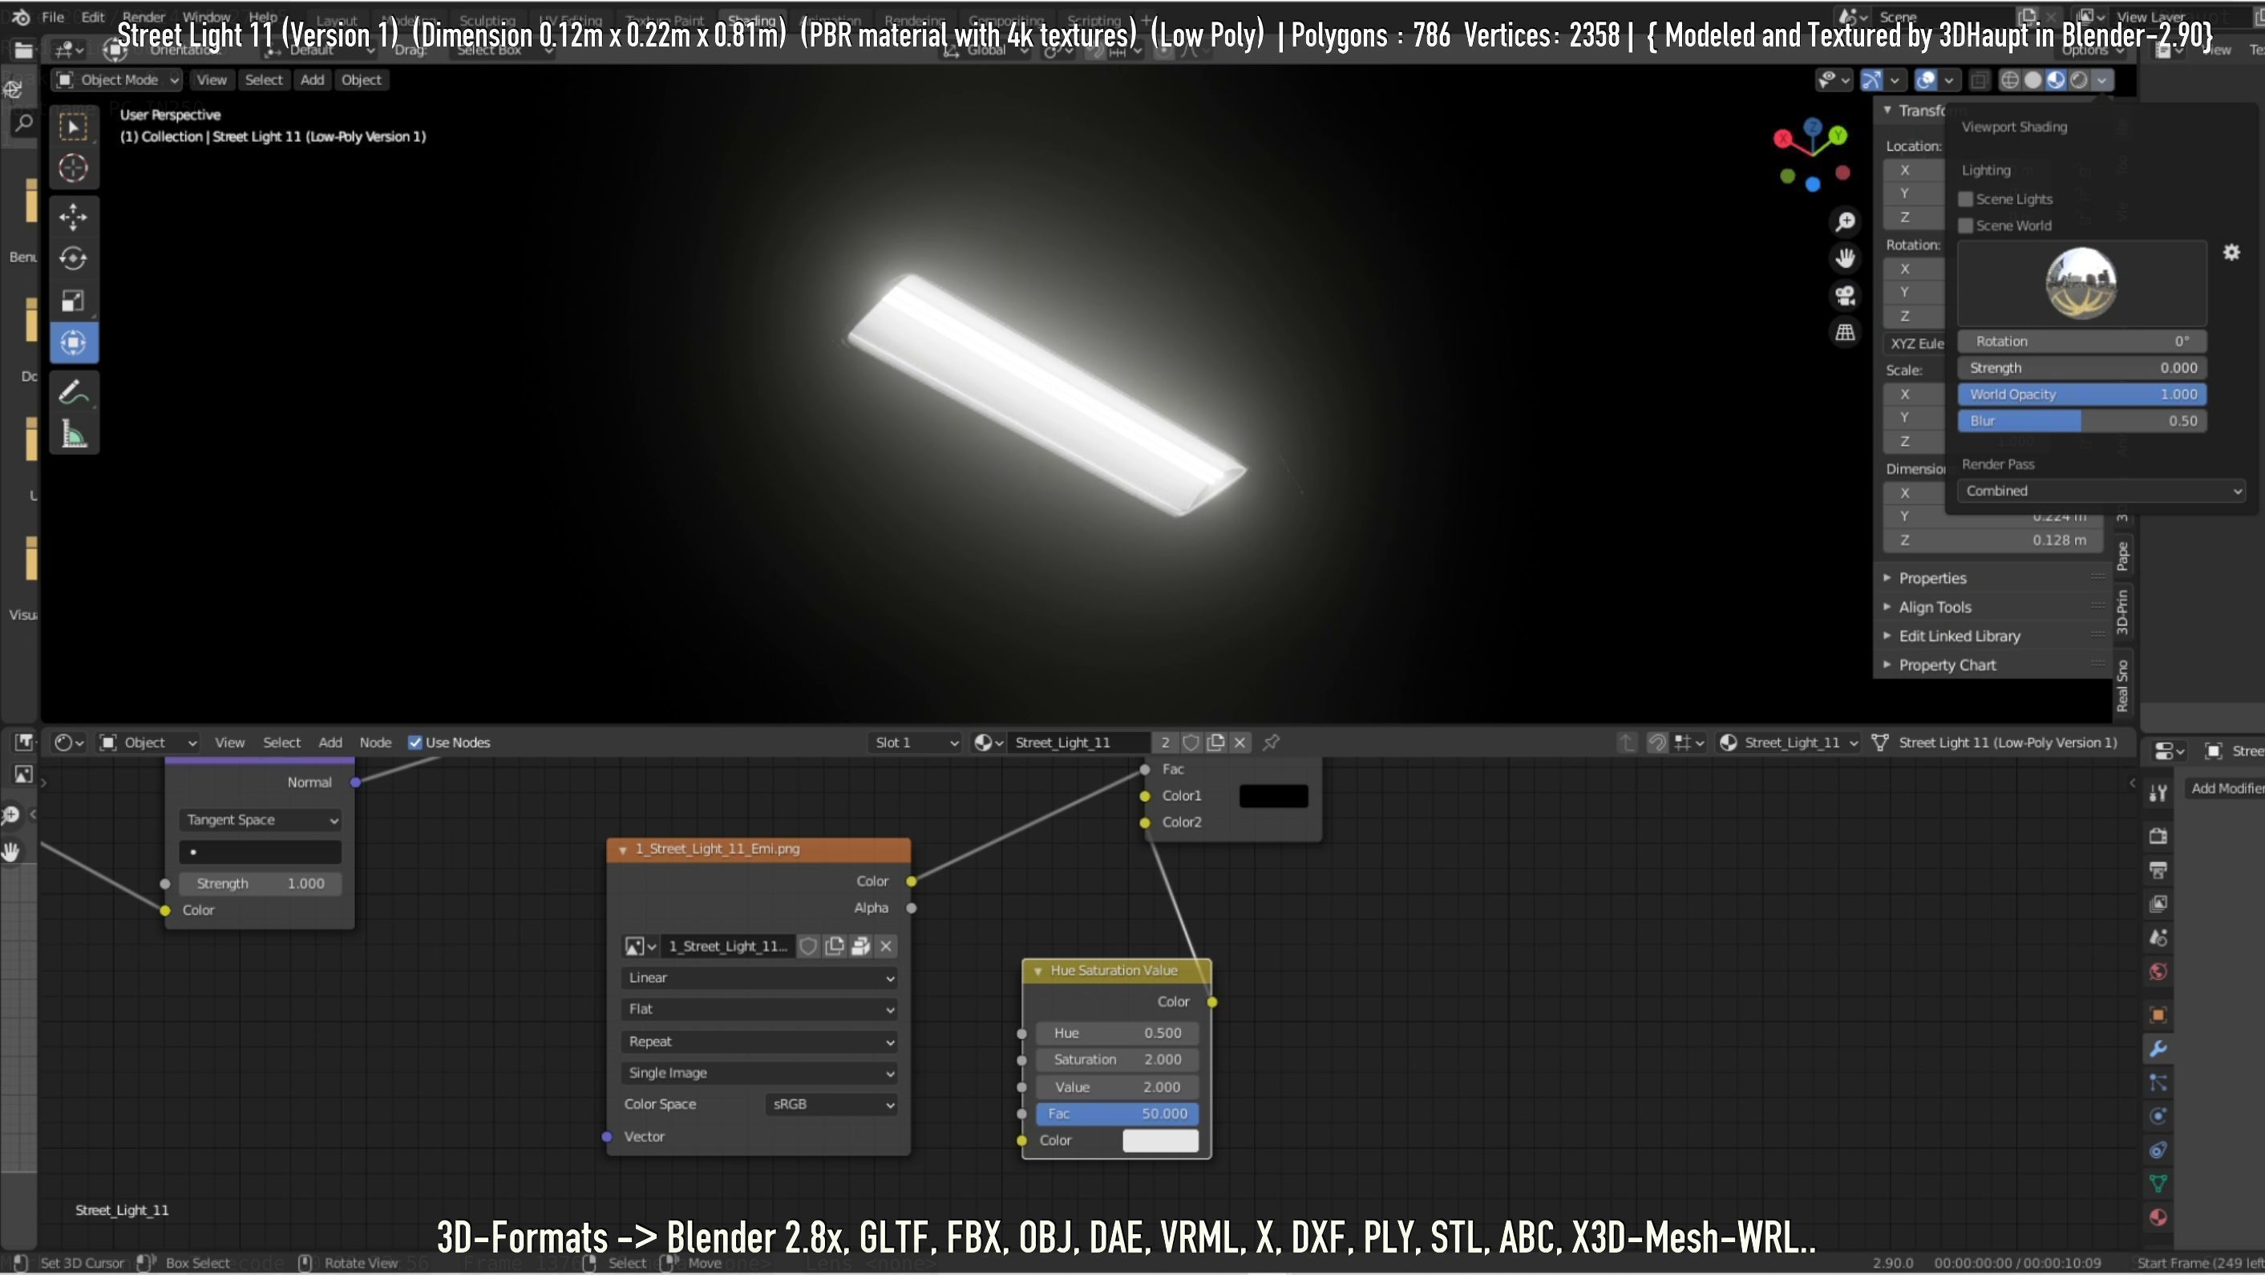Unlink the Street_Light_11 material
This screenshot has width=2265, height=1275.
coord(1240,743)
